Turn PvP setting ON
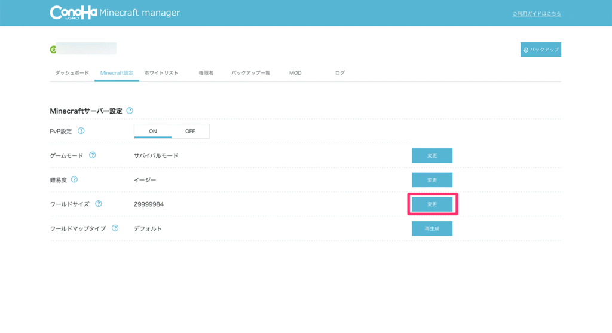 (153, 131)
